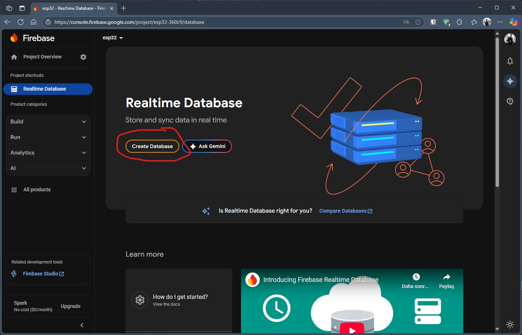Toggle theme with sun icon
This screenshot has height=335, width=522.
tap(510, 324)
